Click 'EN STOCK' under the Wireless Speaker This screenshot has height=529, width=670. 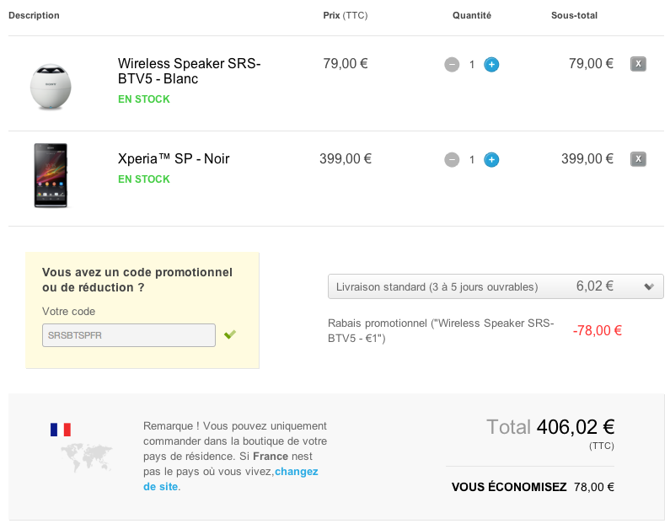(x=144, y=99)
